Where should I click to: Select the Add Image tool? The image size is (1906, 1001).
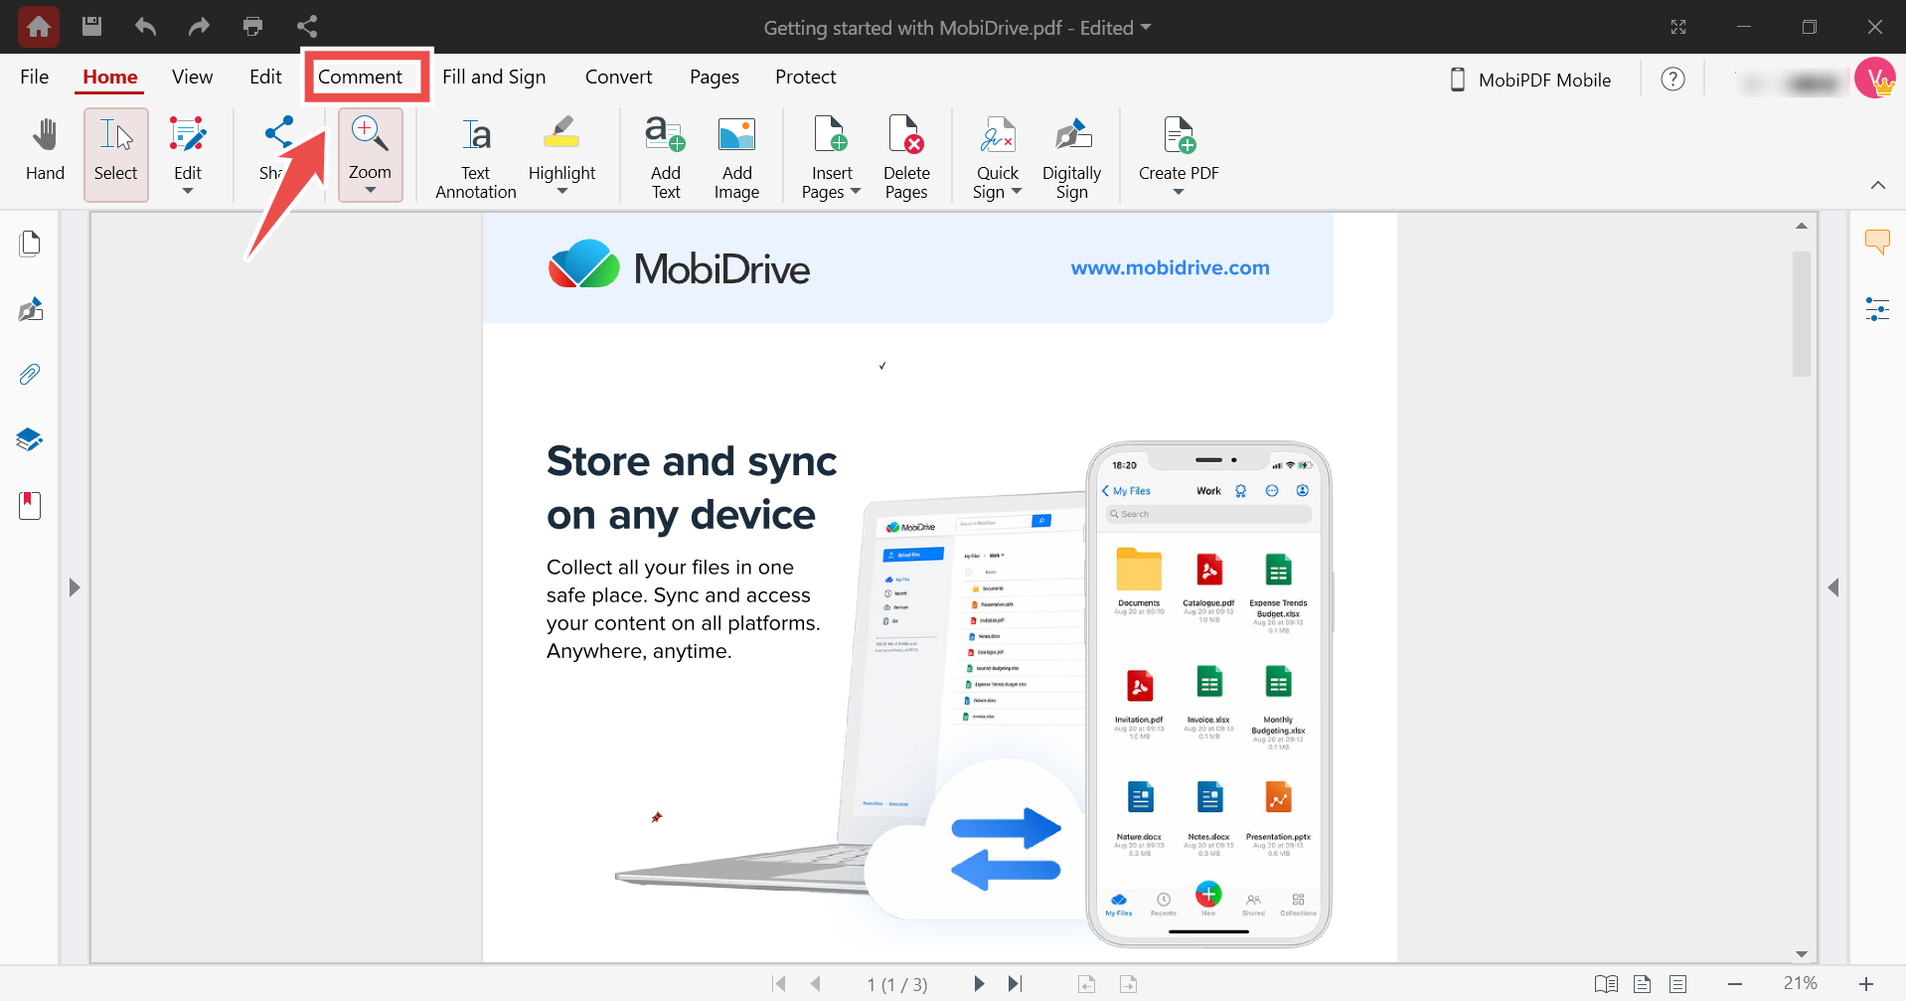pos(736,154)
